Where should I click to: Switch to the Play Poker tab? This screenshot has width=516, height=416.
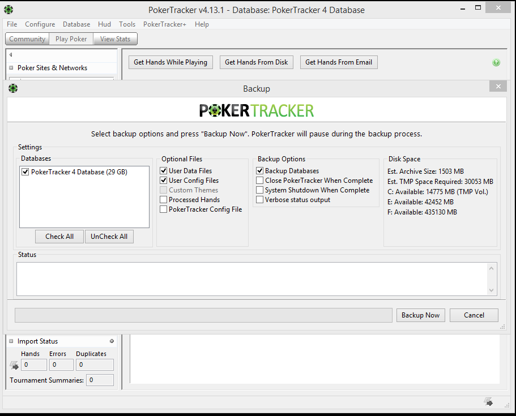71,39
